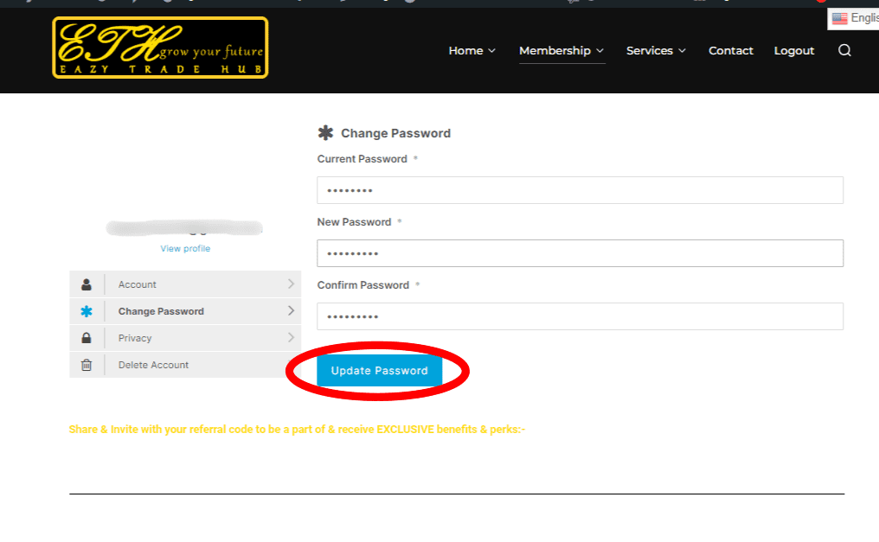Expand the Services dropdown menu
This screenshot has height=542, width=879.
tap(656, 50)
